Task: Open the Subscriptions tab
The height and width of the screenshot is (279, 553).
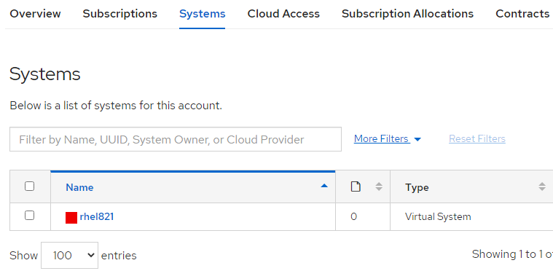Action: pyautogui.click(x=120, y=13)
